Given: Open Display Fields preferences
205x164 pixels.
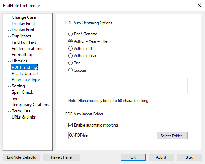Looking at the screenshot, I should click(24, 24).
